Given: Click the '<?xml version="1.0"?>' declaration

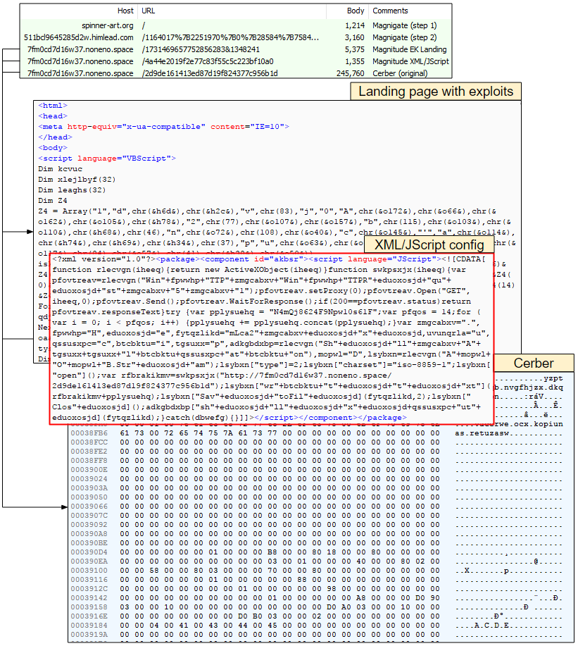Looking at the screenshot, I should (x=104, y=259).
